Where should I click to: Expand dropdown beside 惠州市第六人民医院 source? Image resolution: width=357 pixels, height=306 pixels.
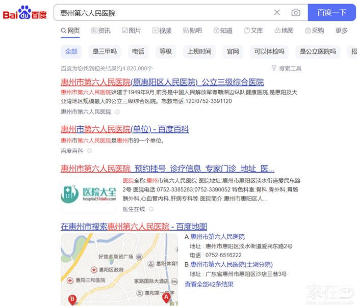point(117,112)
